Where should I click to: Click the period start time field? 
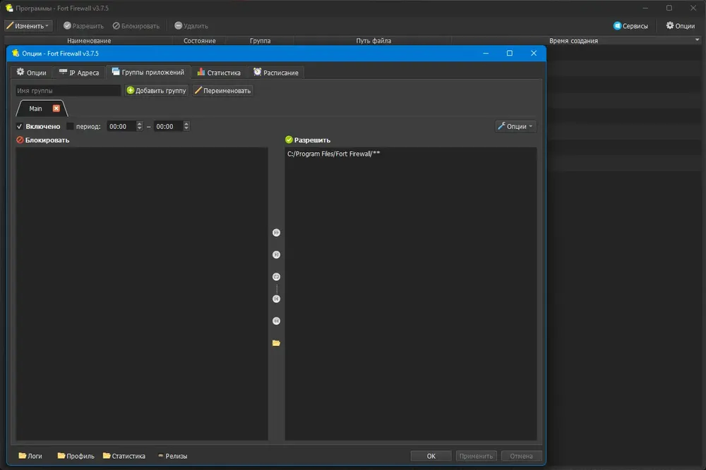[x=121, y=126]
